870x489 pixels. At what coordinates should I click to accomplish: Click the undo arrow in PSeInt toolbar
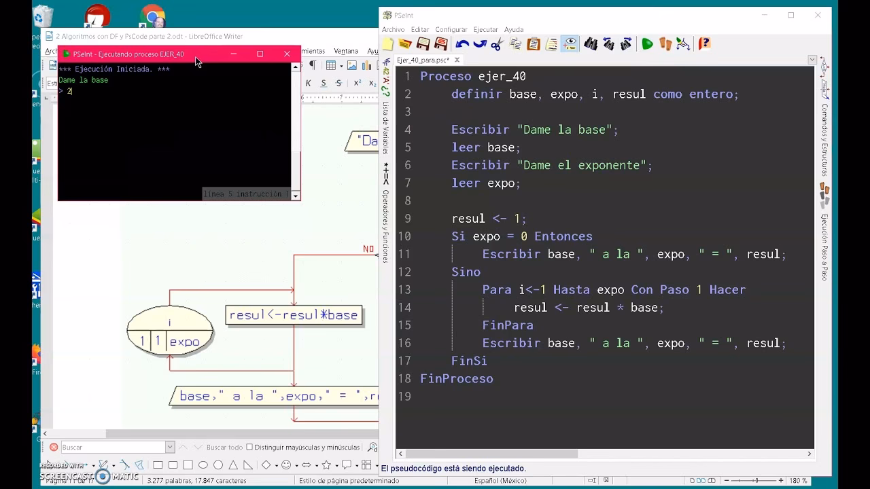[x=462, y=44]
